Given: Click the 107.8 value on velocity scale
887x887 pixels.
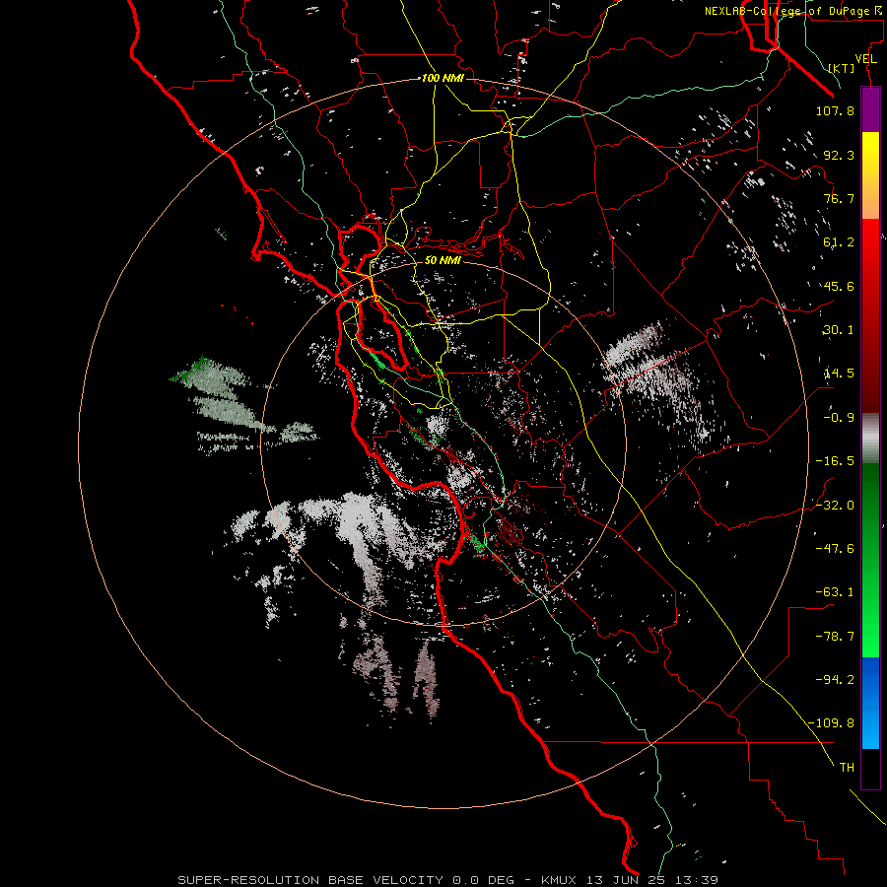Looking at the screenshot, I should tap(835, 110).
